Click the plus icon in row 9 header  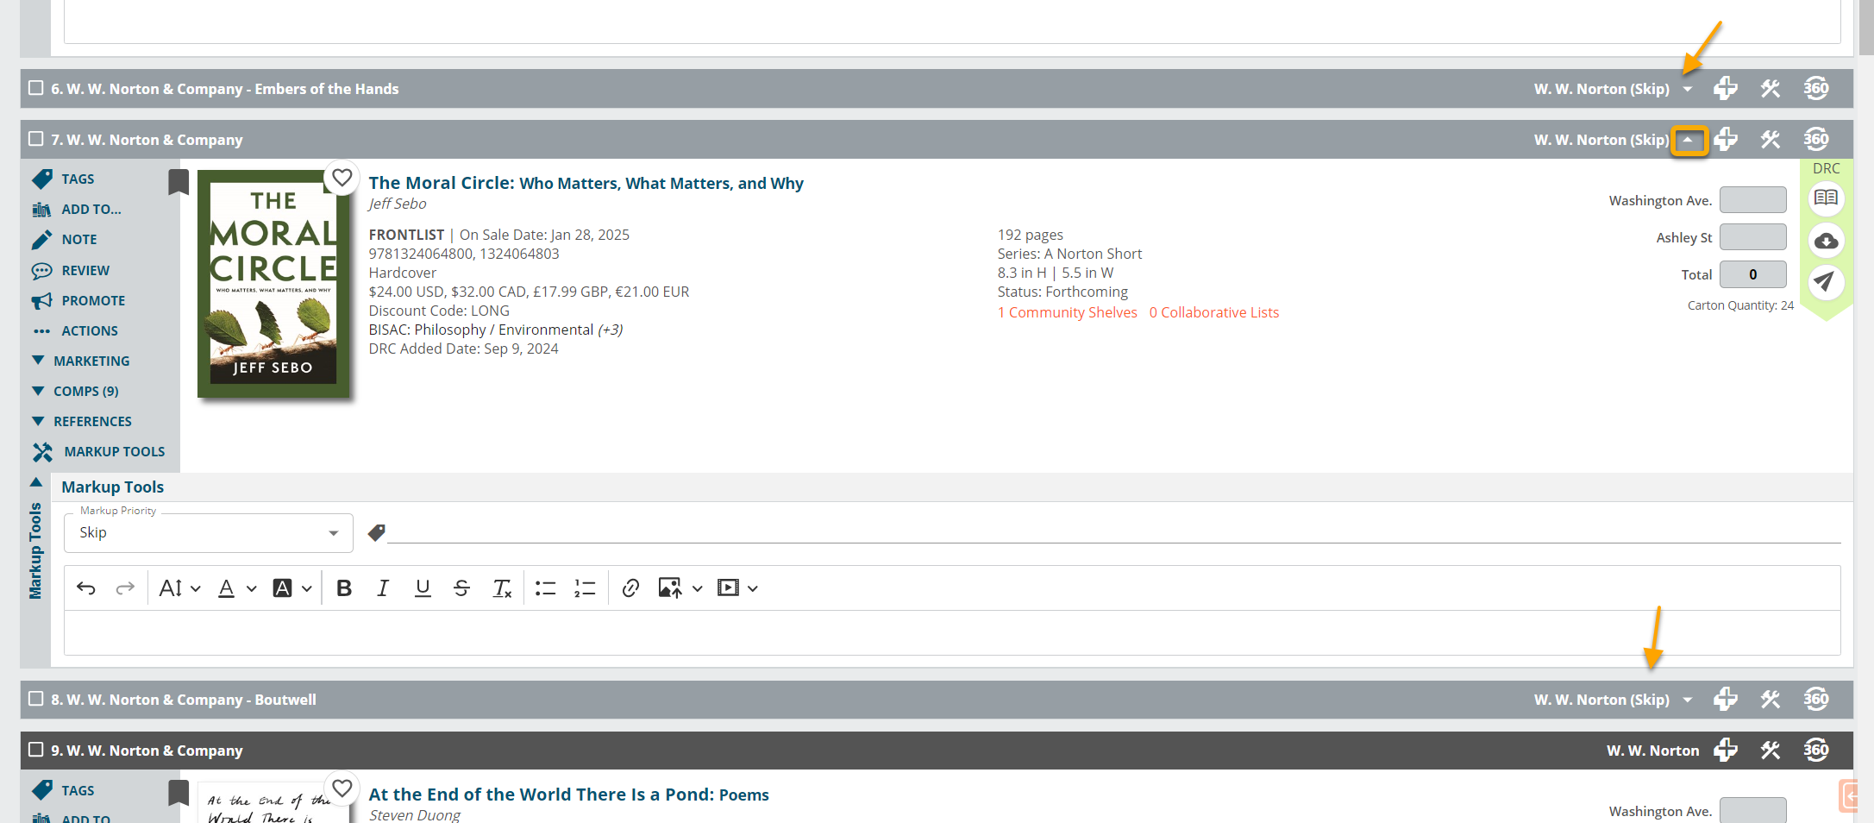point(1725,750)
